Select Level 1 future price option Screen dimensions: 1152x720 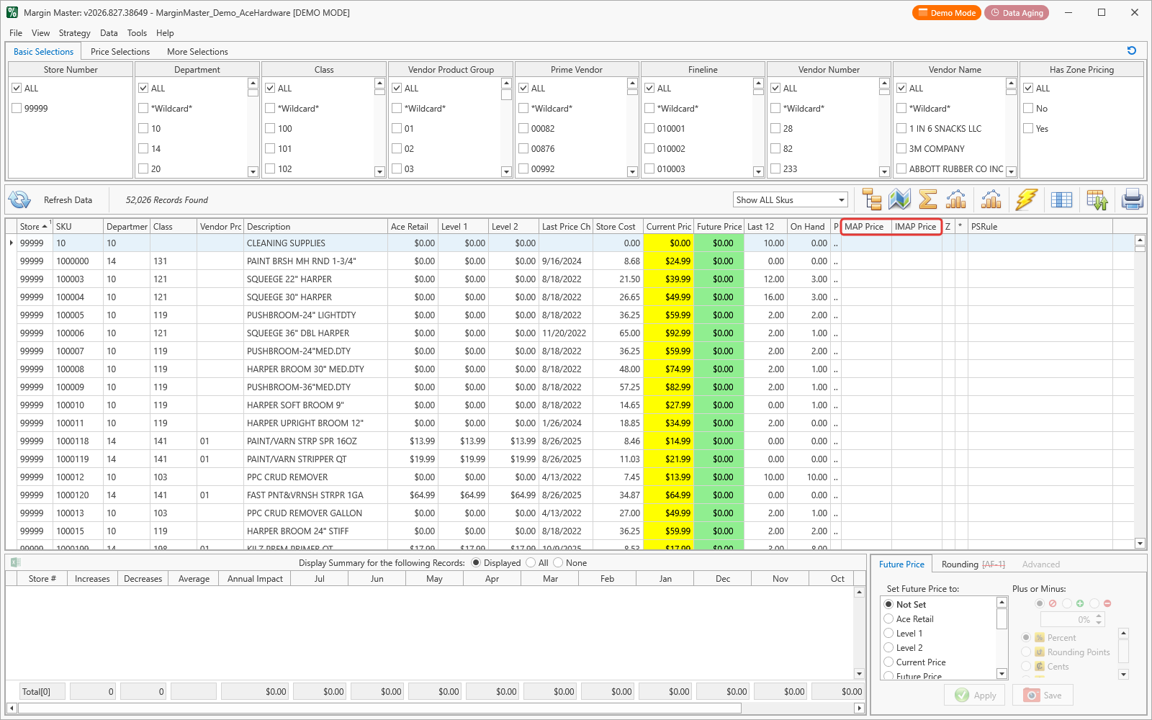[x=888, y=634]
